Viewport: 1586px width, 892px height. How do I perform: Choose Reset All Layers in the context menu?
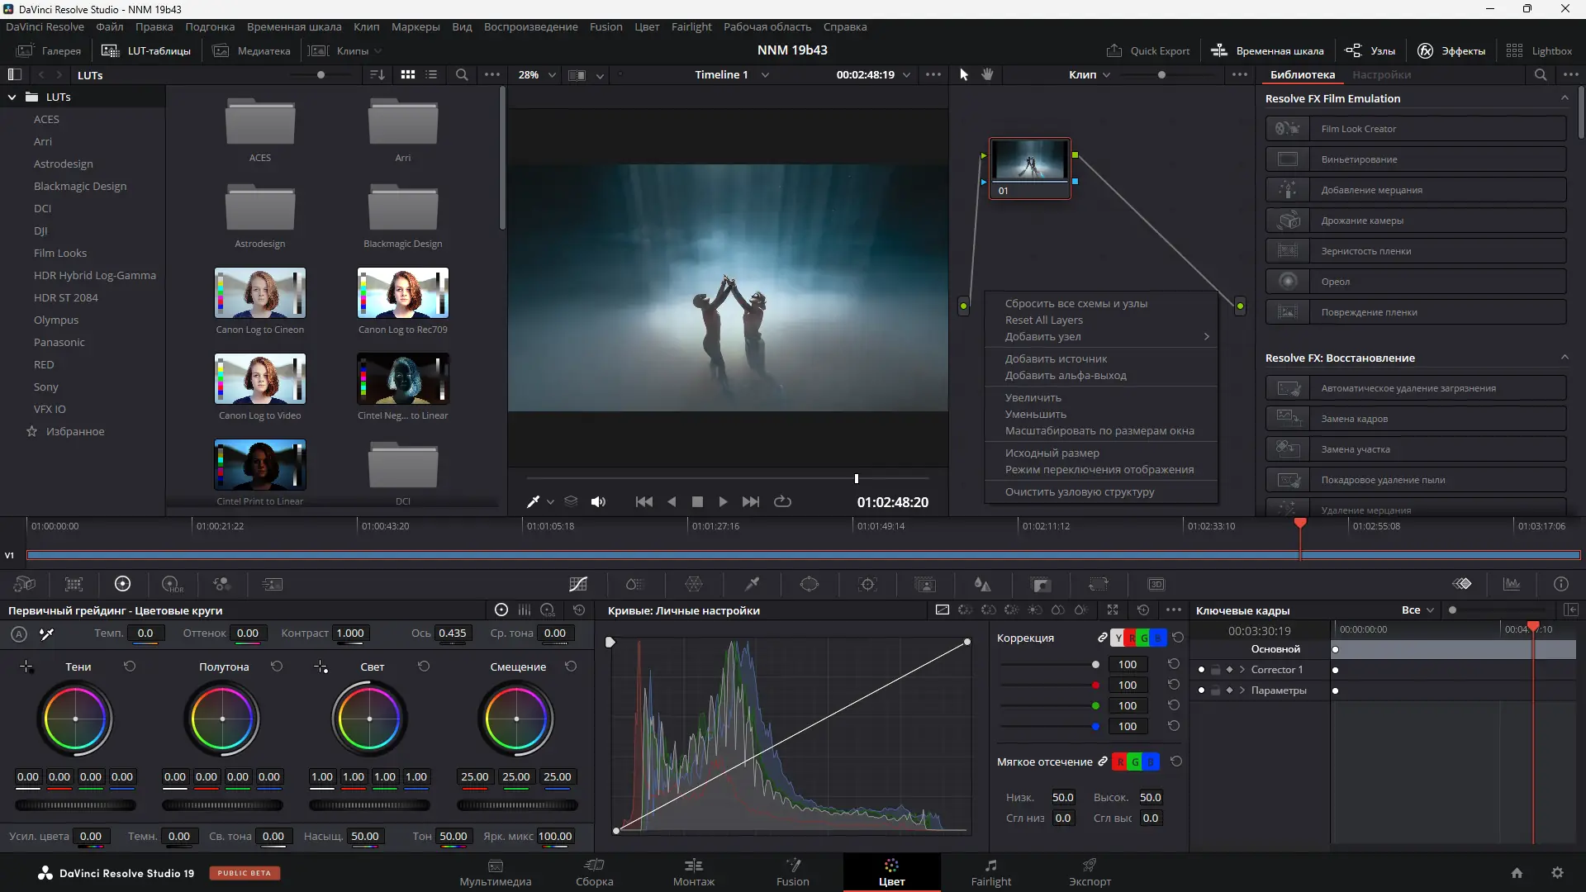(1046, 320)
